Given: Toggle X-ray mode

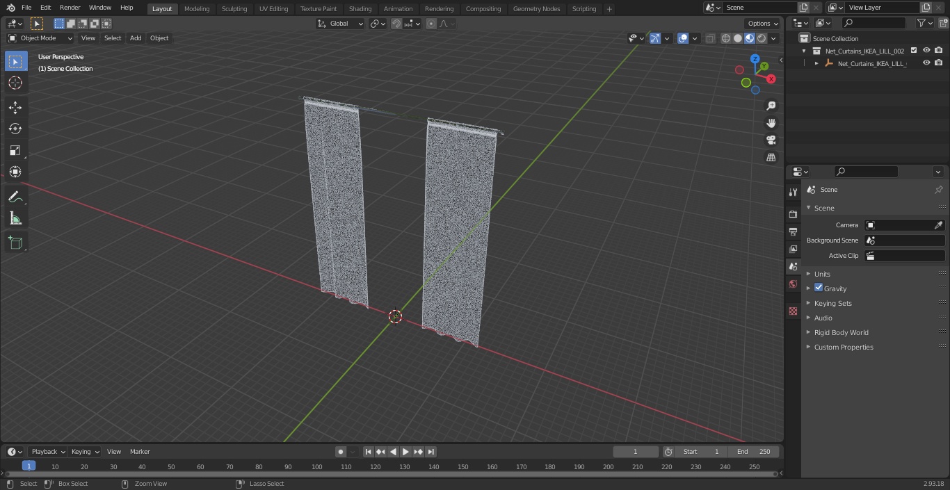Looking at the screenshot, I should pyautogui.click(x=710, y=38).
